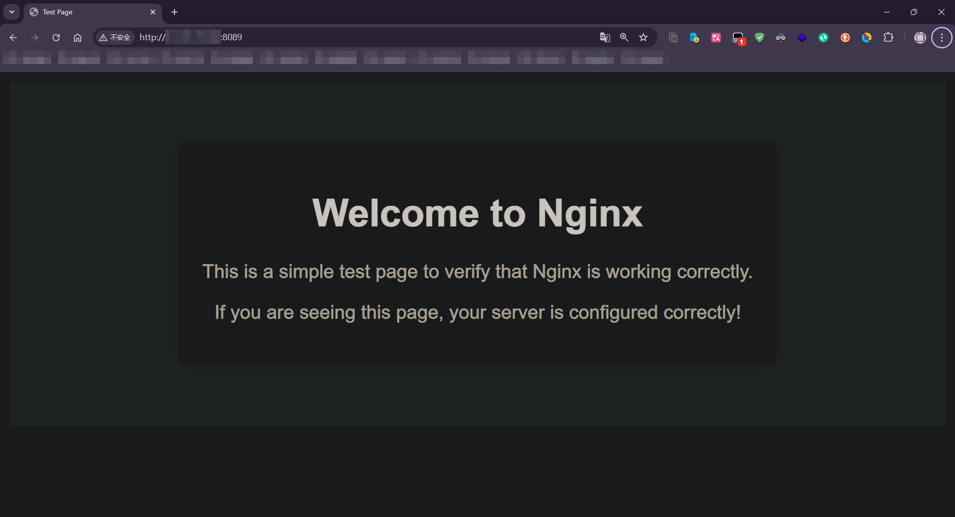Open the Extensions puzzle piece menu
955x517 pixels.
point(888,37)
